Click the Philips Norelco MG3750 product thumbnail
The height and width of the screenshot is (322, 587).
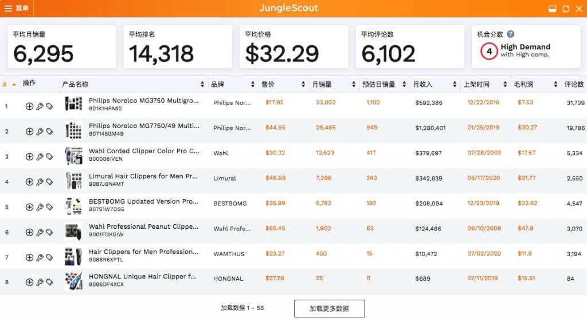click(73, 104)
